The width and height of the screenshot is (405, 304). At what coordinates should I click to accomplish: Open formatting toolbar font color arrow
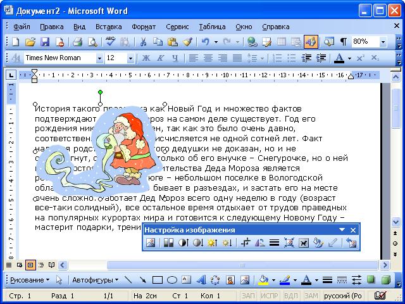(349, 58)
